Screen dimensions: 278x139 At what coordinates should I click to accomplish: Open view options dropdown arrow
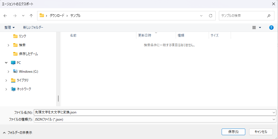click(x=260, y=28)
